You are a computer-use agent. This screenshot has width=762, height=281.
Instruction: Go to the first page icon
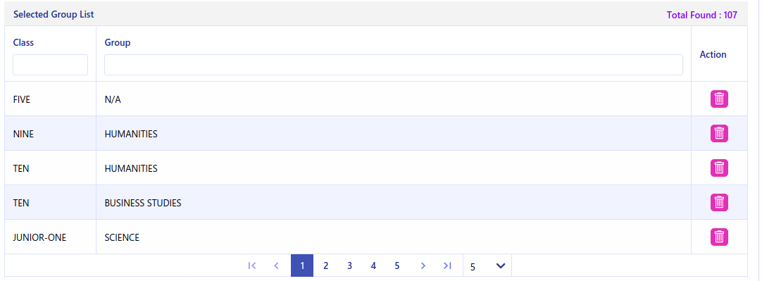pyautogui.click(x=251, y=266)
